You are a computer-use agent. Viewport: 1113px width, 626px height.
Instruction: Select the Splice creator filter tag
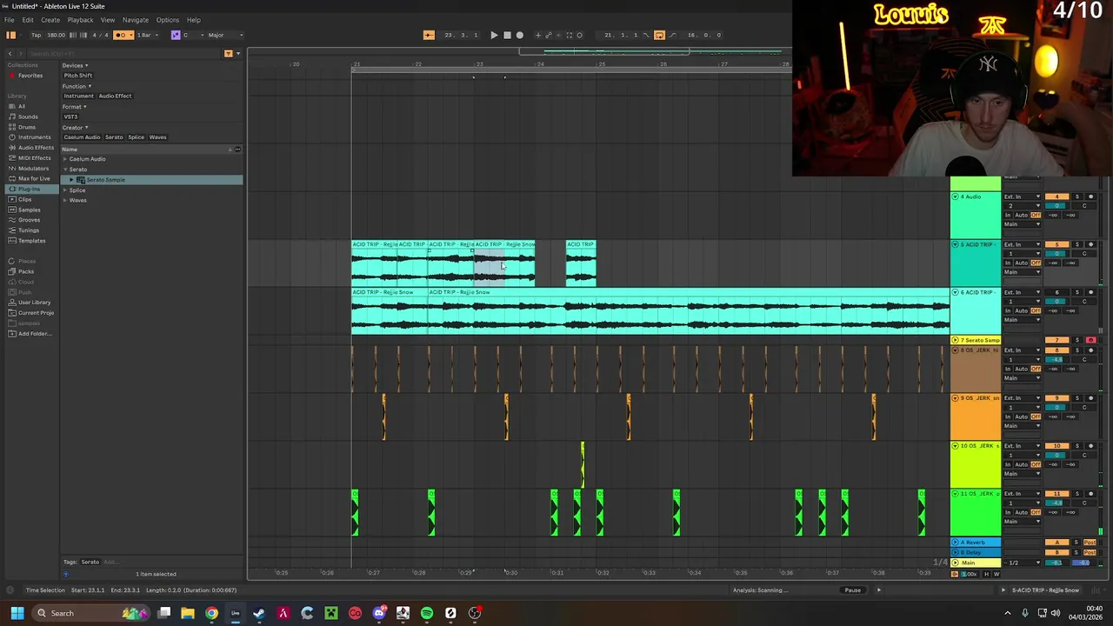tap(136, 137)
